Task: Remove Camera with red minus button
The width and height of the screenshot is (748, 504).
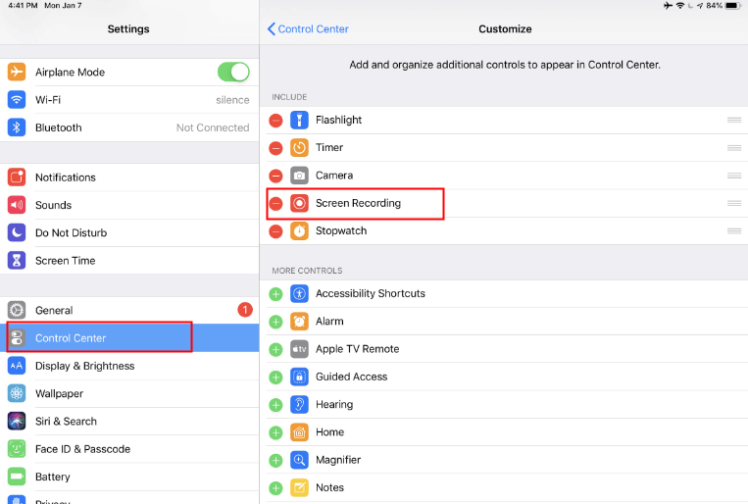Action: click(275, 176)
